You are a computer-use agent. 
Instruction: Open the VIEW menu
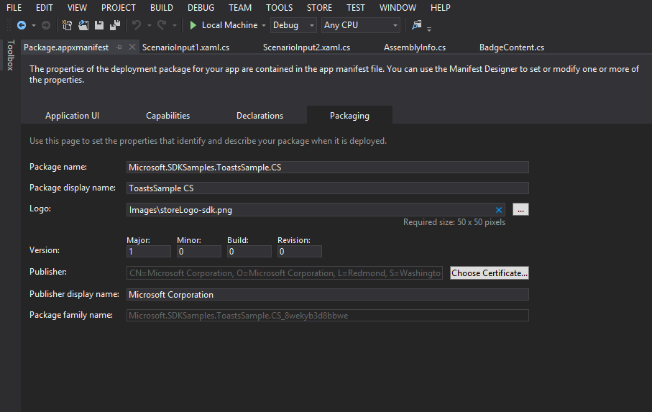[x=78, y=7]
